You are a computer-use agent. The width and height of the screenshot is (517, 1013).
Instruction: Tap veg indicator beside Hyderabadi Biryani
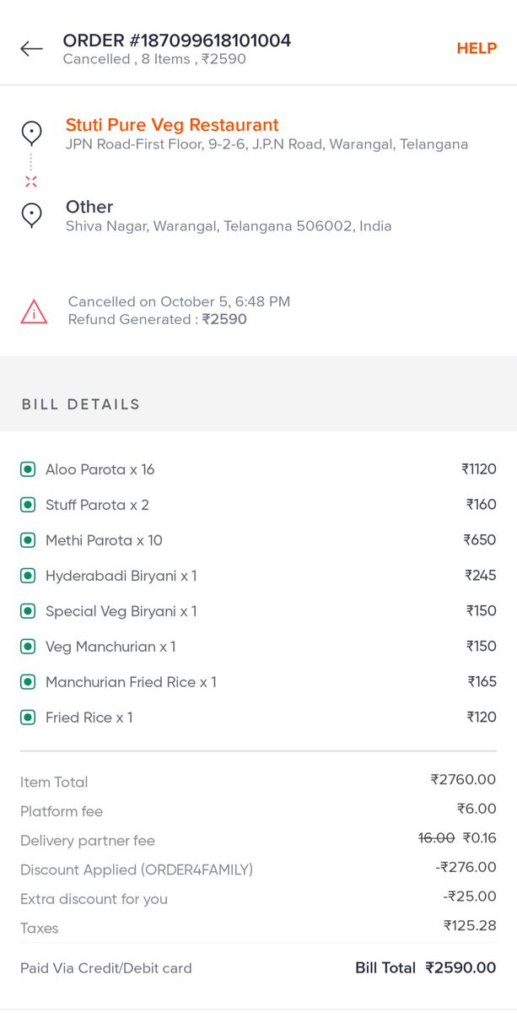click(x=28, y=576)
